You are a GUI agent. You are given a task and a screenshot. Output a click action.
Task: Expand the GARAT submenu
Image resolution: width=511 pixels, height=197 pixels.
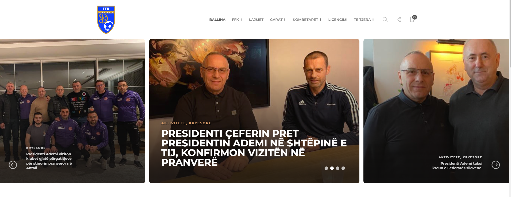pos(285,20)
